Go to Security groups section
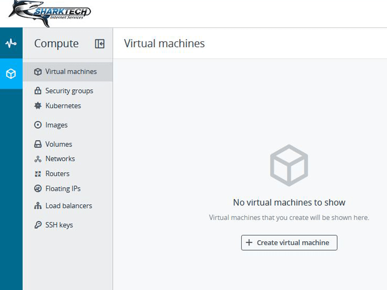 click(69, 91)
